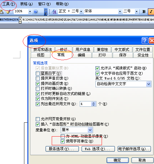
Task: Click the Bold formatting icon
Action: click(144, 12)
